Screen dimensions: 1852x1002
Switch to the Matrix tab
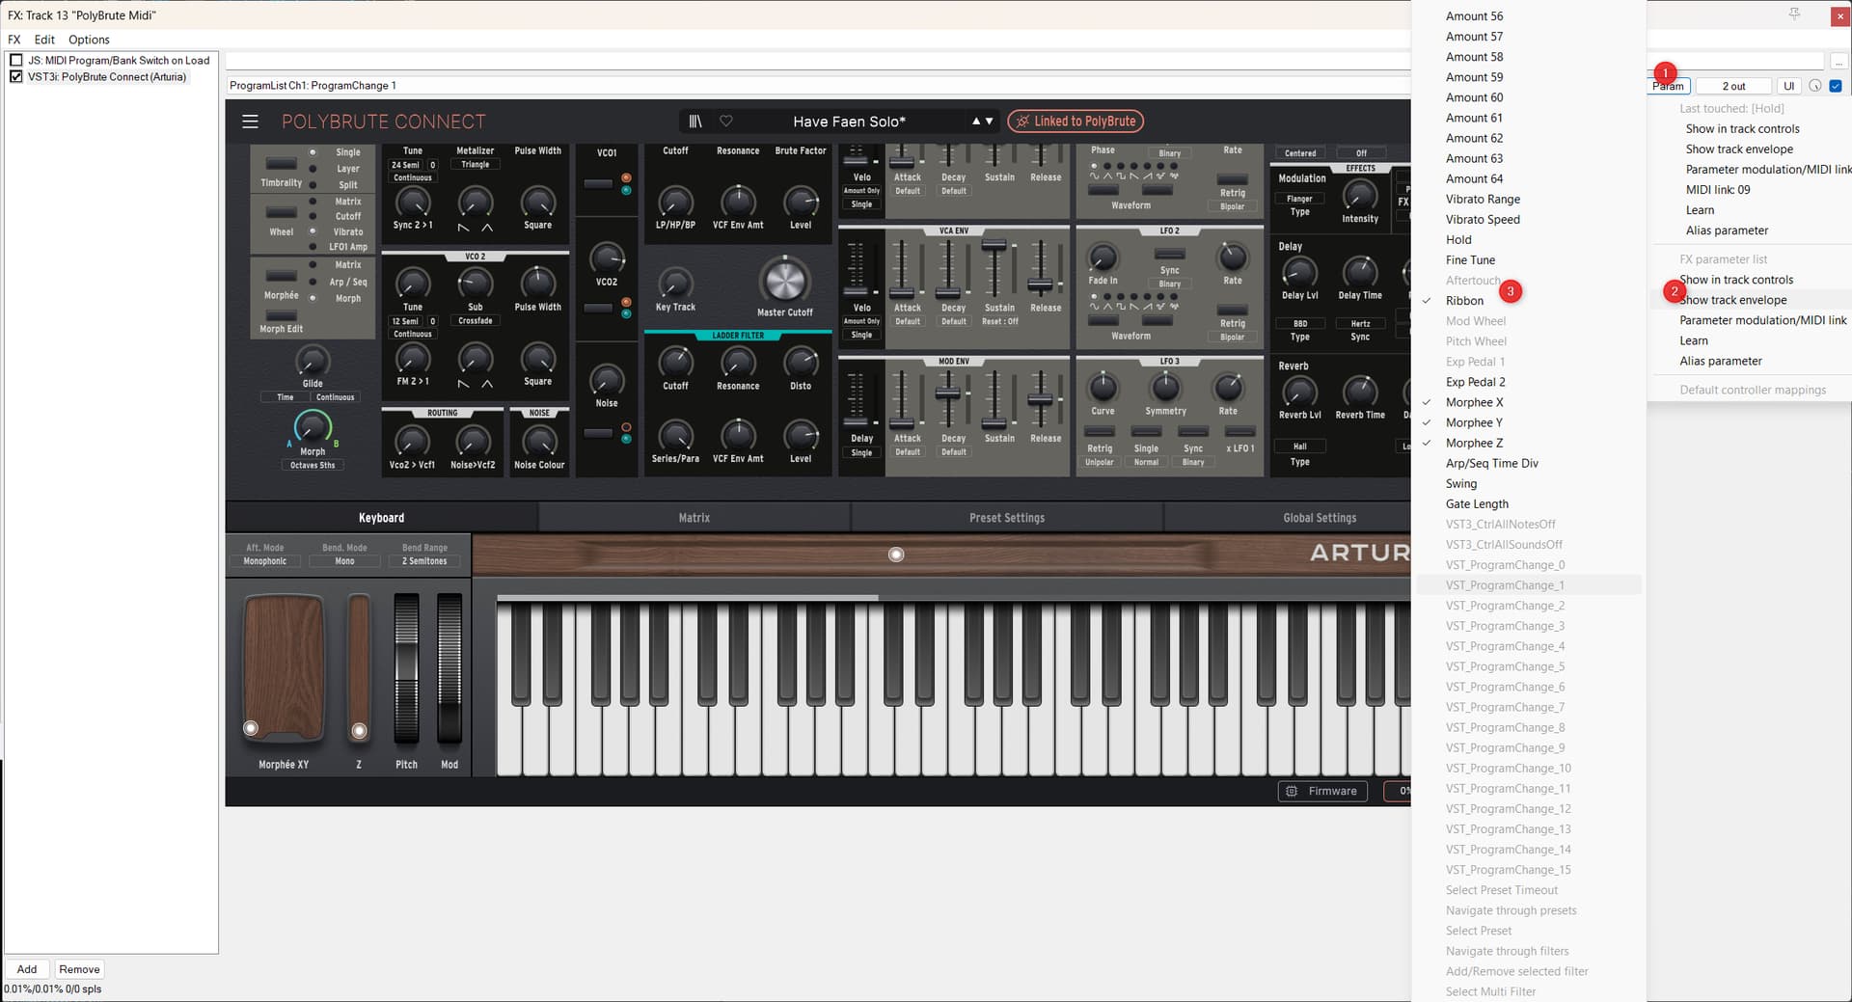click(694, 518)
